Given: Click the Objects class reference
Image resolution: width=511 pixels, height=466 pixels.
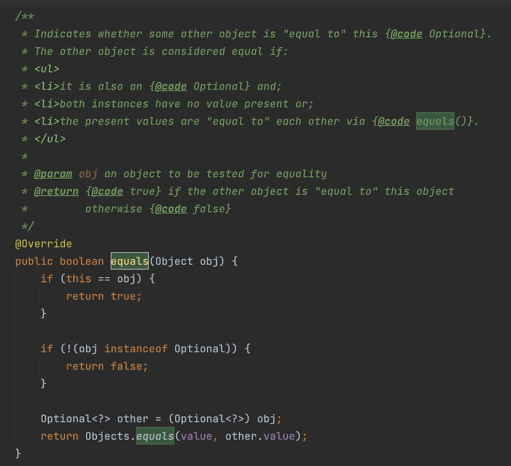Looking at the screenshot, I should point(107,436).
